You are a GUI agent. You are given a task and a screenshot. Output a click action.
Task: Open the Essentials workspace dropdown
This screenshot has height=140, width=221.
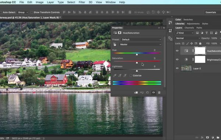tap(213, 12)
